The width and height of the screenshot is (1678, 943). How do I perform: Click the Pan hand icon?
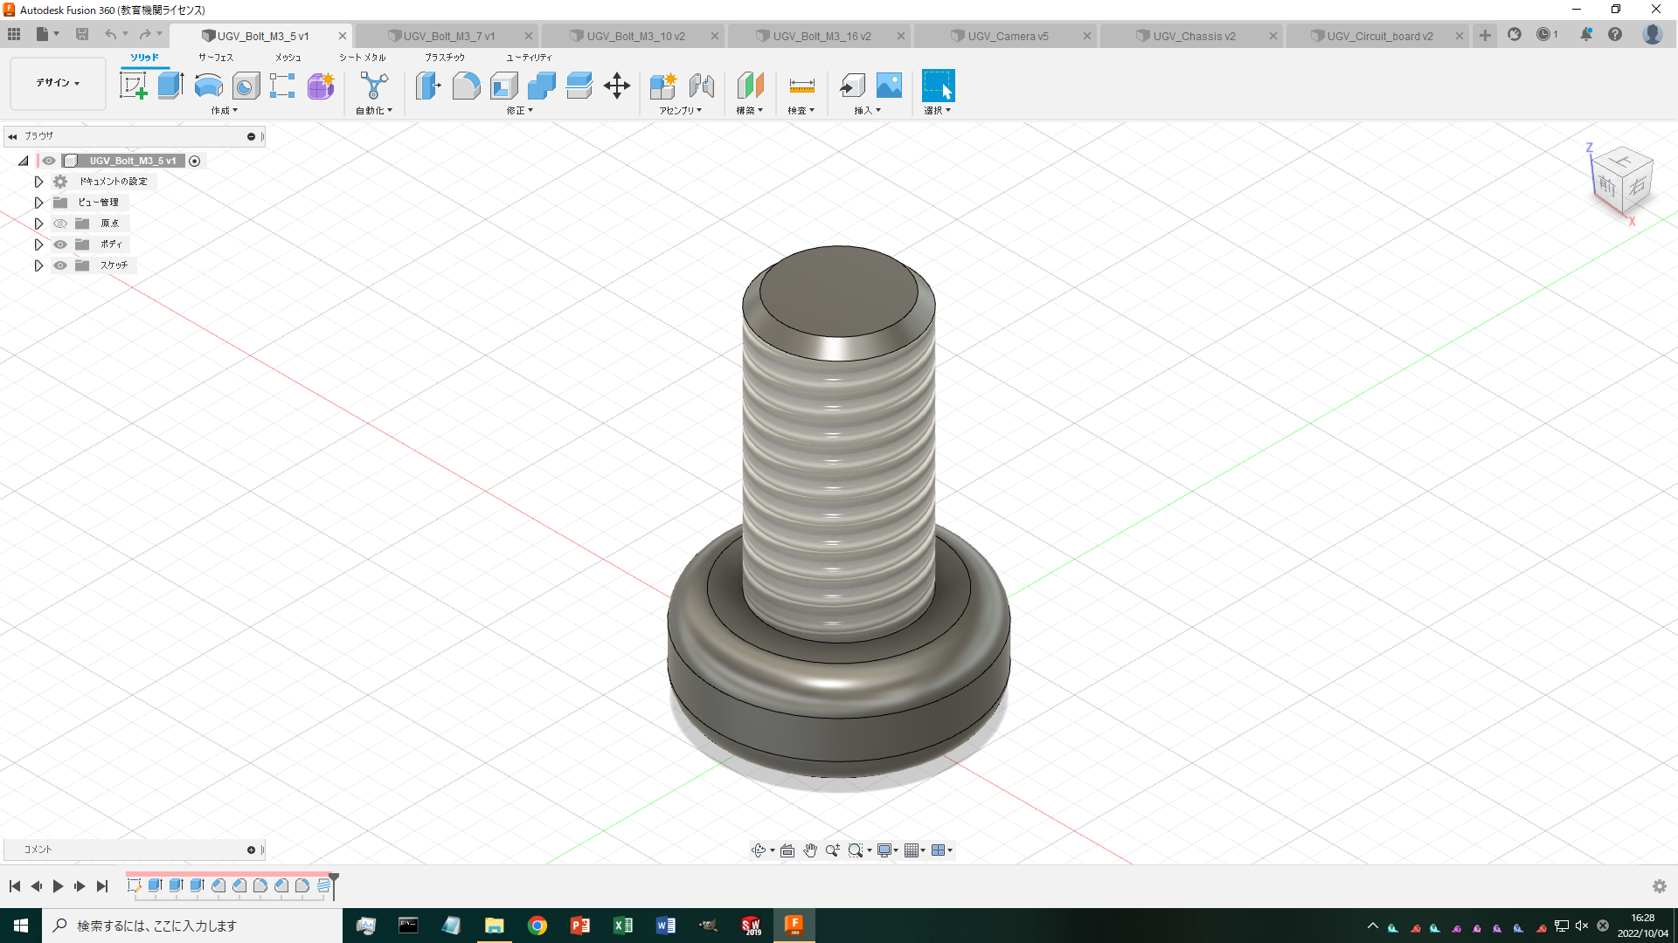[810, 850]
